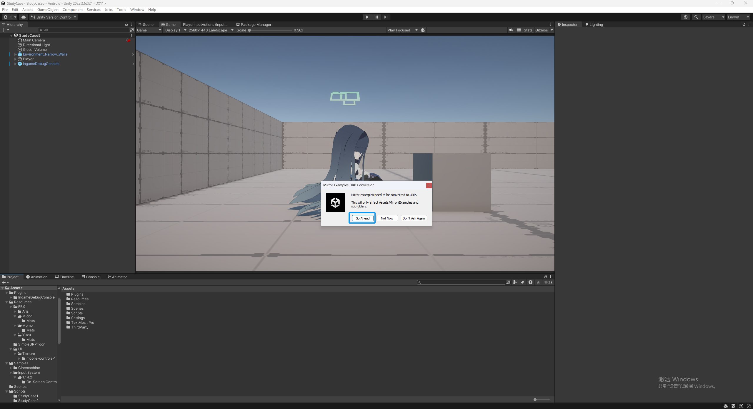Click the Pause button in the toolbar
Screen dimensions: 753x409
[376, 17]
